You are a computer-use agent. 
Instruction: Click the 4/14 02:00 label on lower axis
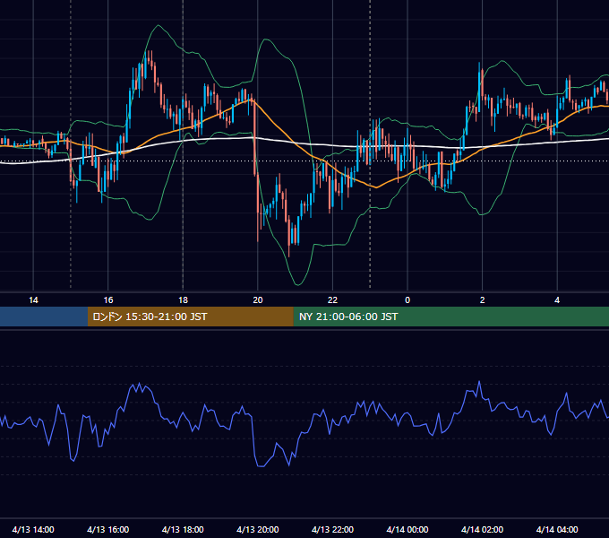pyautogui.click(x=483, y=529)
